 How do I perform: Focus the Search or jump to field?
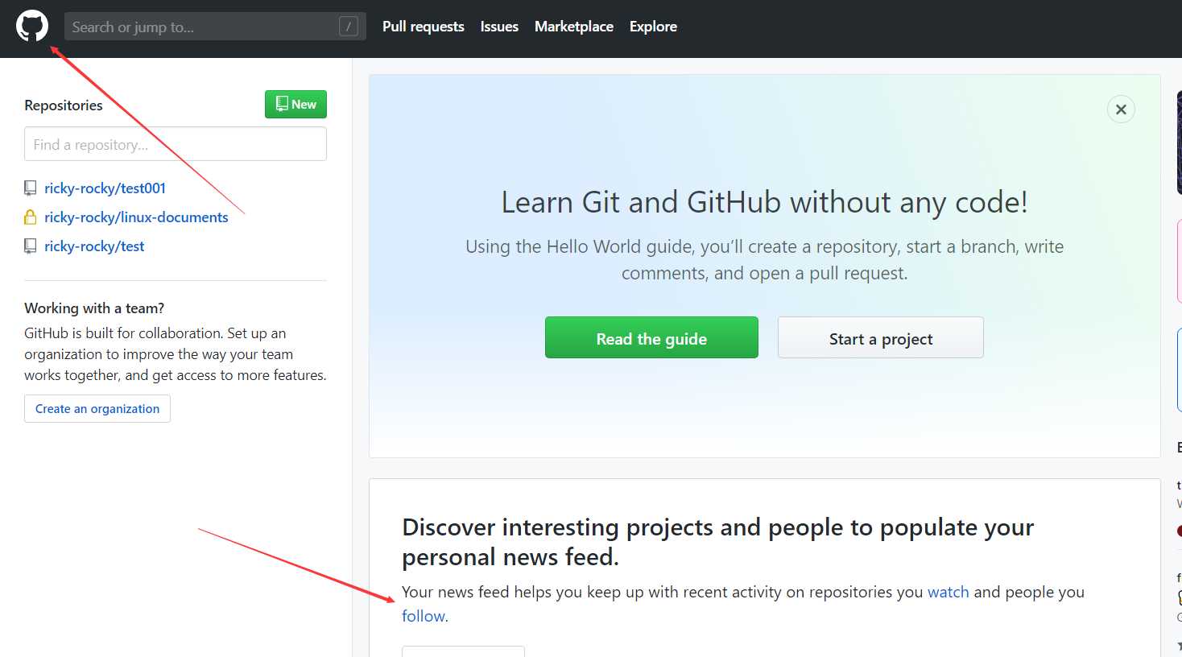tap(215, 27)
